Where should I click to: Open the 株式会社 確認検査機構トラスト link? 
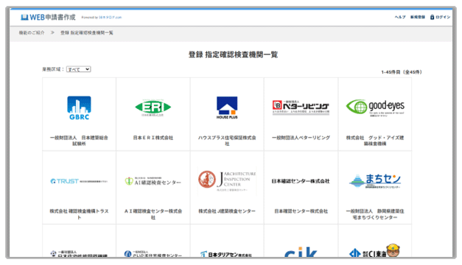(x=79, y=214)
